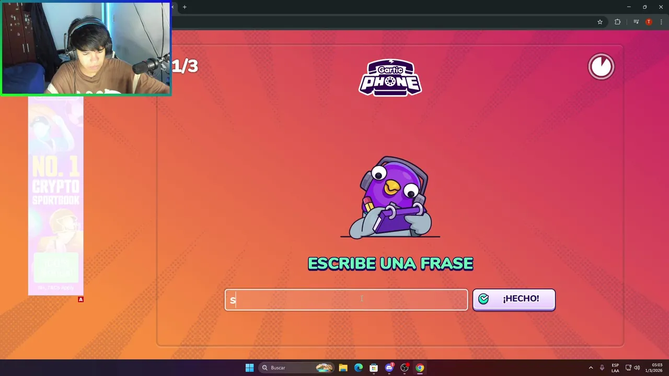
Task: Click the microphone tray icon
Action: [602, 368]
